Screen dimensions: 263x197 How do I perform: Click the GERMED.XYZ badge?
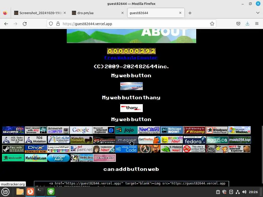pos(105,158)
